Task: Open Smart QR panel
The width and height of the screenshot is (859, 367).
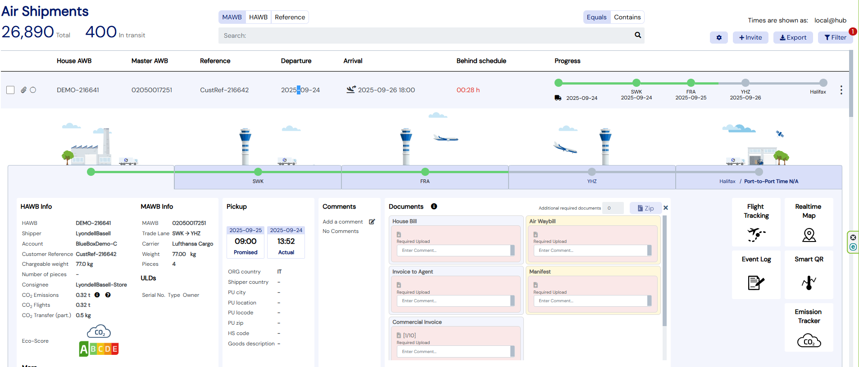Action: (x=809, y=274)
